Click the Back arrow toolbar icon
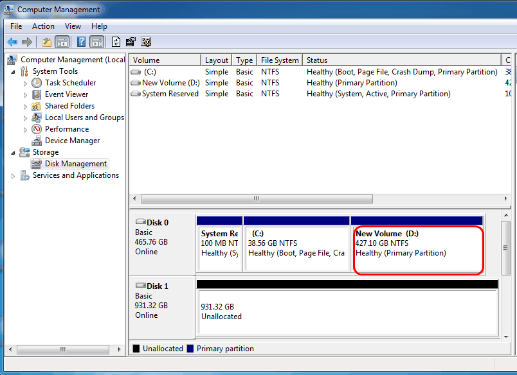Image resolution: width=517 pixels, height=375 pixels. pos(12,42)
